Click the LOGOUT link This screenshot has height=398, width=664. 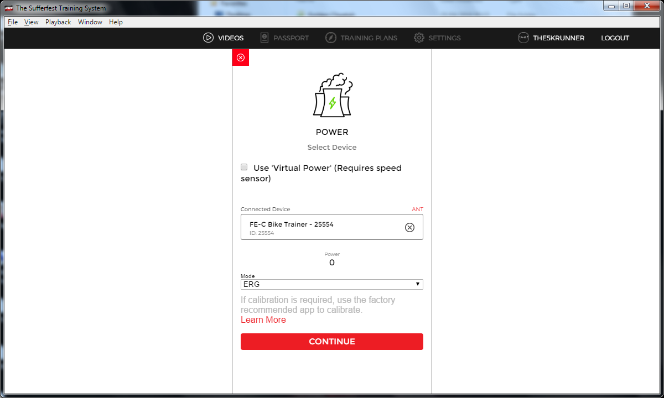pyautogui.click(x=615, y=38)
